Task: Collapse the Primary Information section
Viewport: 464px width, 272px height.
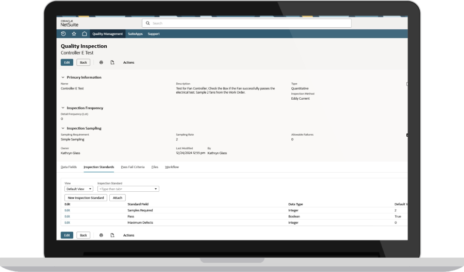Action: [x=62, y=77]
